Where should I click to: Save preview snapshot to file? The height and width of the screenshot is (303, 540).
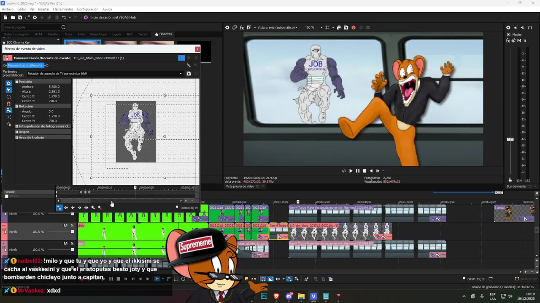(346, 27)
